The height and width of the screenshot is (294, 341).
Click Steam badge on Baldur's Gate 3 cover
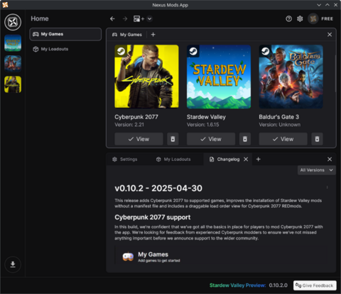click(x=265, y=51)
